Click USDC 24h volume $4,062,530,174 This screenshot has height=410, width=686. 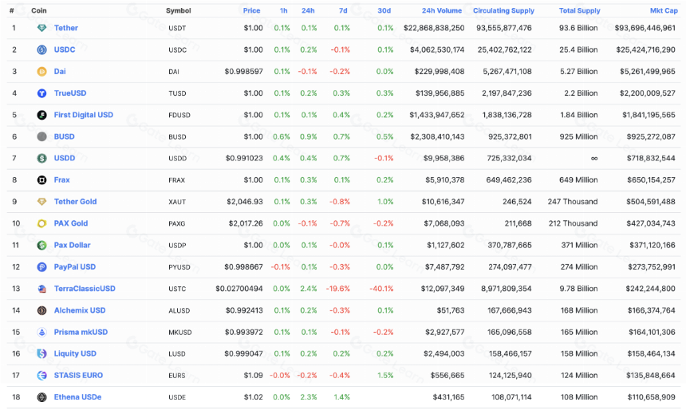pos(437,50)
